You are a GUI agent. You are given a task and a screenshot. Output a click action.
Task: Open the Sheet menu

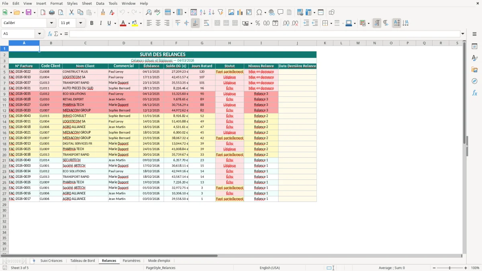pyautogui.click(x=87, y=3)
